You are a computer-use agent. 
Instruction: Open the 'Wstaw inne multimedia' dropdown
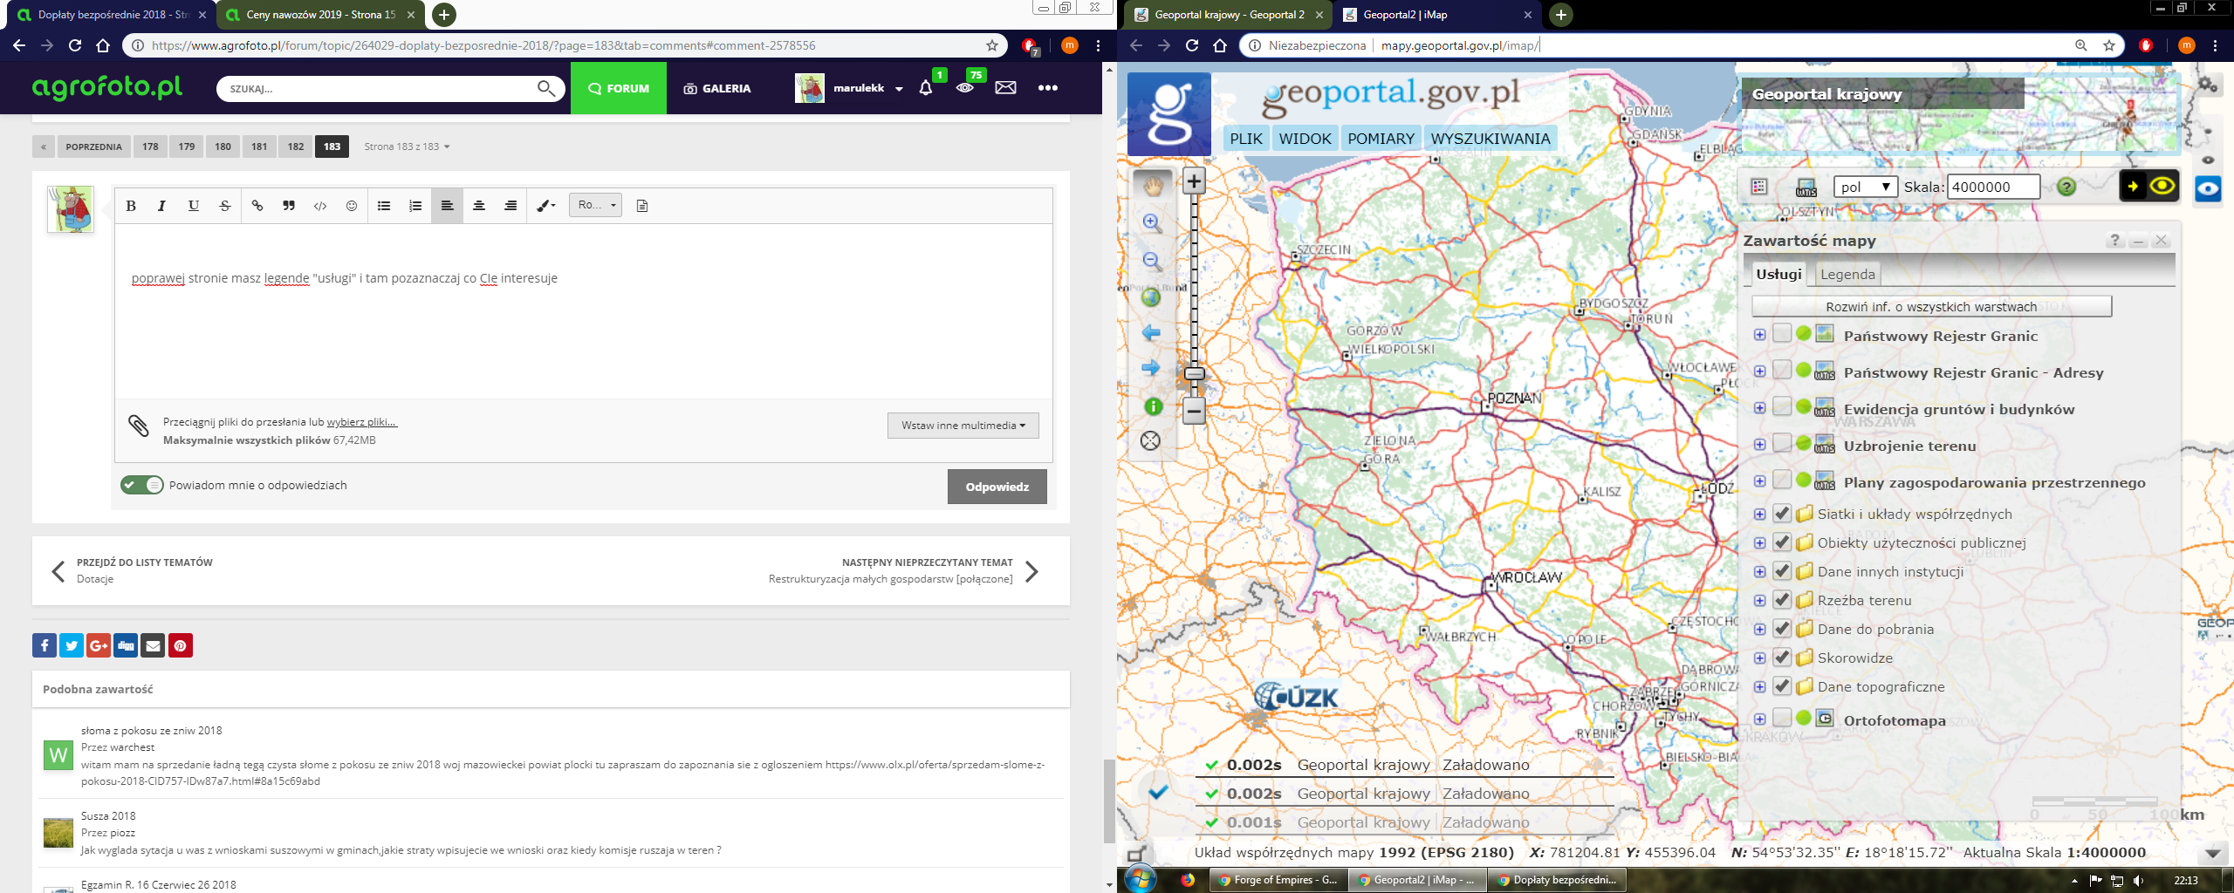tap(963, 426)
